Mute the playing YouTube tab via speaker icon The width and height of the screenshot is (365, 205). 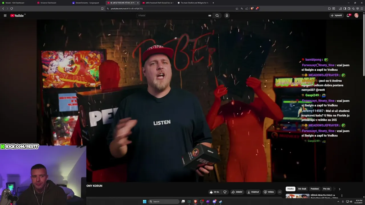click(111, 3)
